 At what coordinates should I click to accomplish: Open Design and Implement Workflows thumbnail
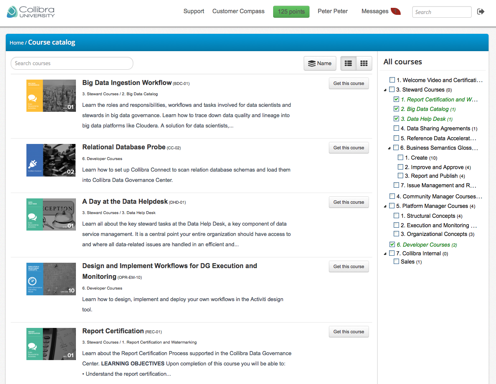coord(51,279)
